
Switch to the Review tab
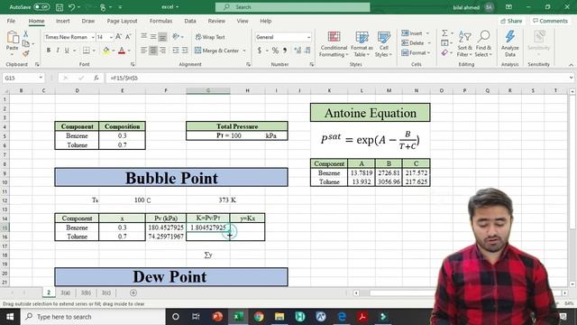coord(216,21)
